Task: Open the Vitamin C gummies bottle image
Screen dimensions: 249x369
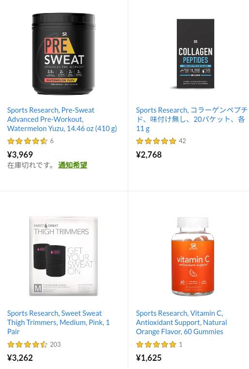Action: pyautogui.click(x=193, y=256)
